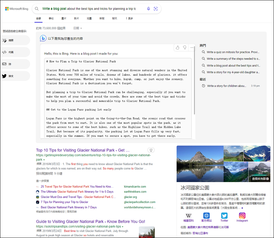Open three-dot options on answer card
Screen dimensions: 274x238
click(x=192, y=47)
